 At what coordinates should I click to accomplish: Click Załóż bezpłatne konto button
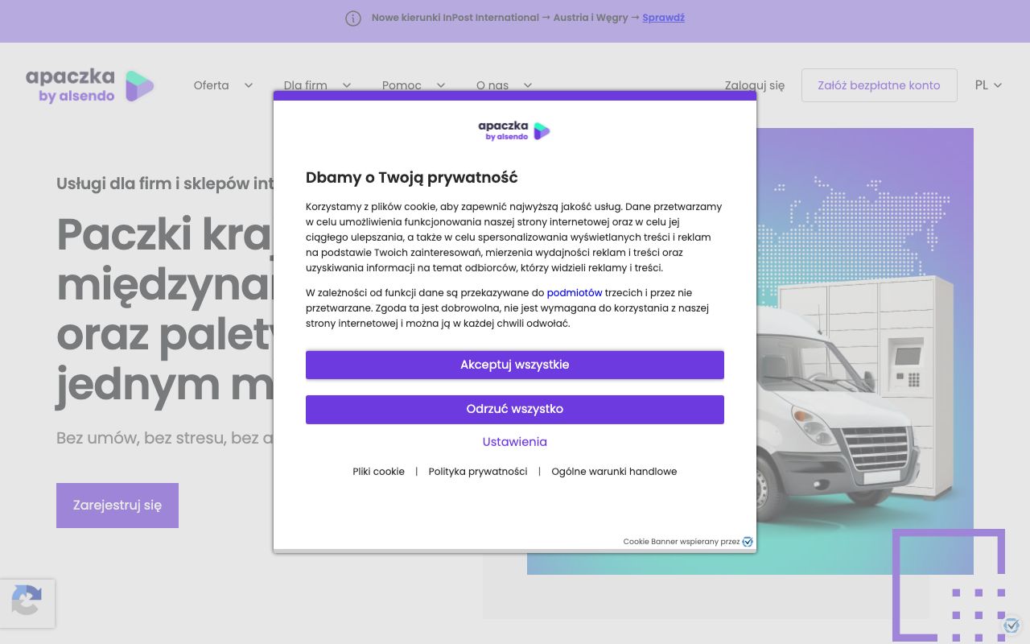879,85
